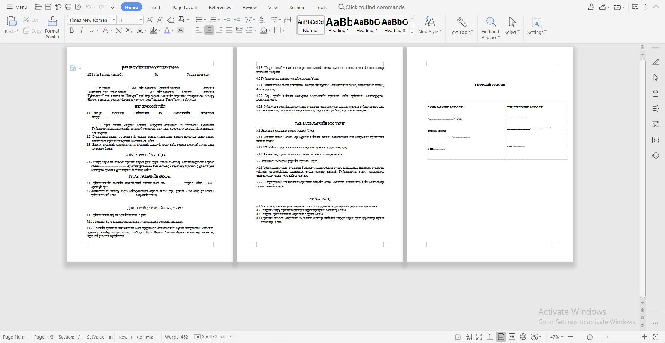Click the 'Click to find commands' search box
Viewport: 665px width, 343px height.
(374, 7)
